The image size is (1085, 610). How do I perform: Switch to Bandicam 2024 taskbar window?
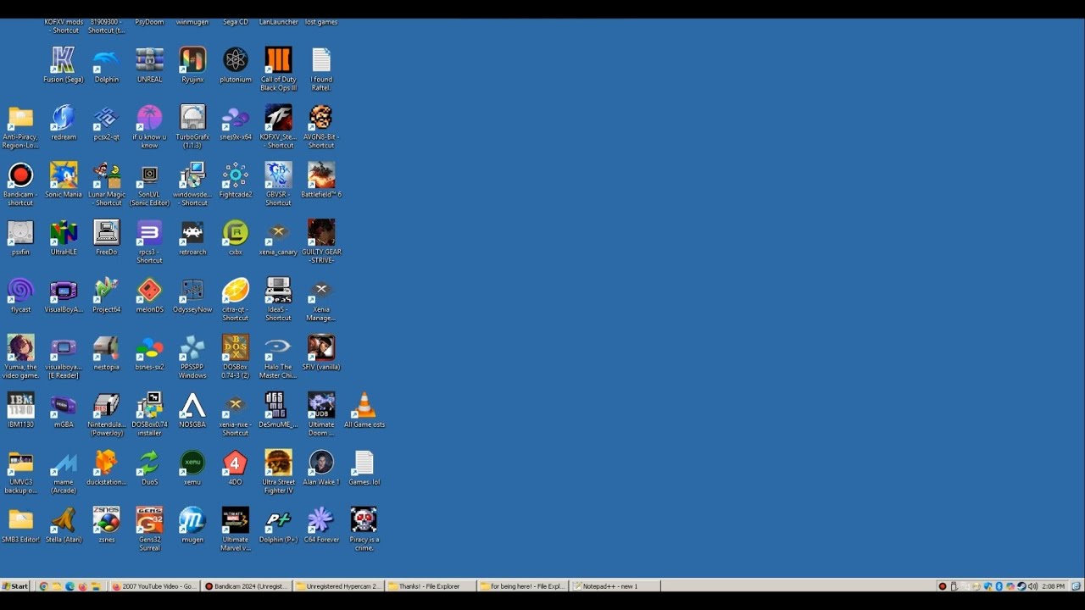(x=248, y=586)
